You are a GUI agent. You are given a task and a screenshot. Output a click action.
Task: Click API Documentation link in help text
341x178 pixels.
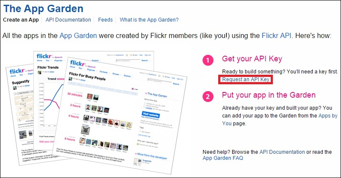tap(282, 152)
